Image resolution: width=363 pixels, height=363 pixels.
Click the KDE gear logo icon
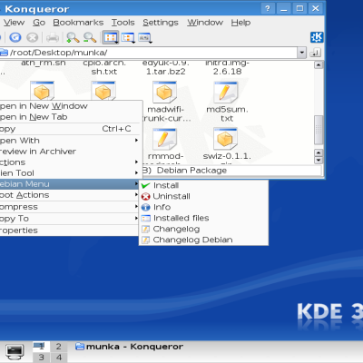[x=317, y=37]
